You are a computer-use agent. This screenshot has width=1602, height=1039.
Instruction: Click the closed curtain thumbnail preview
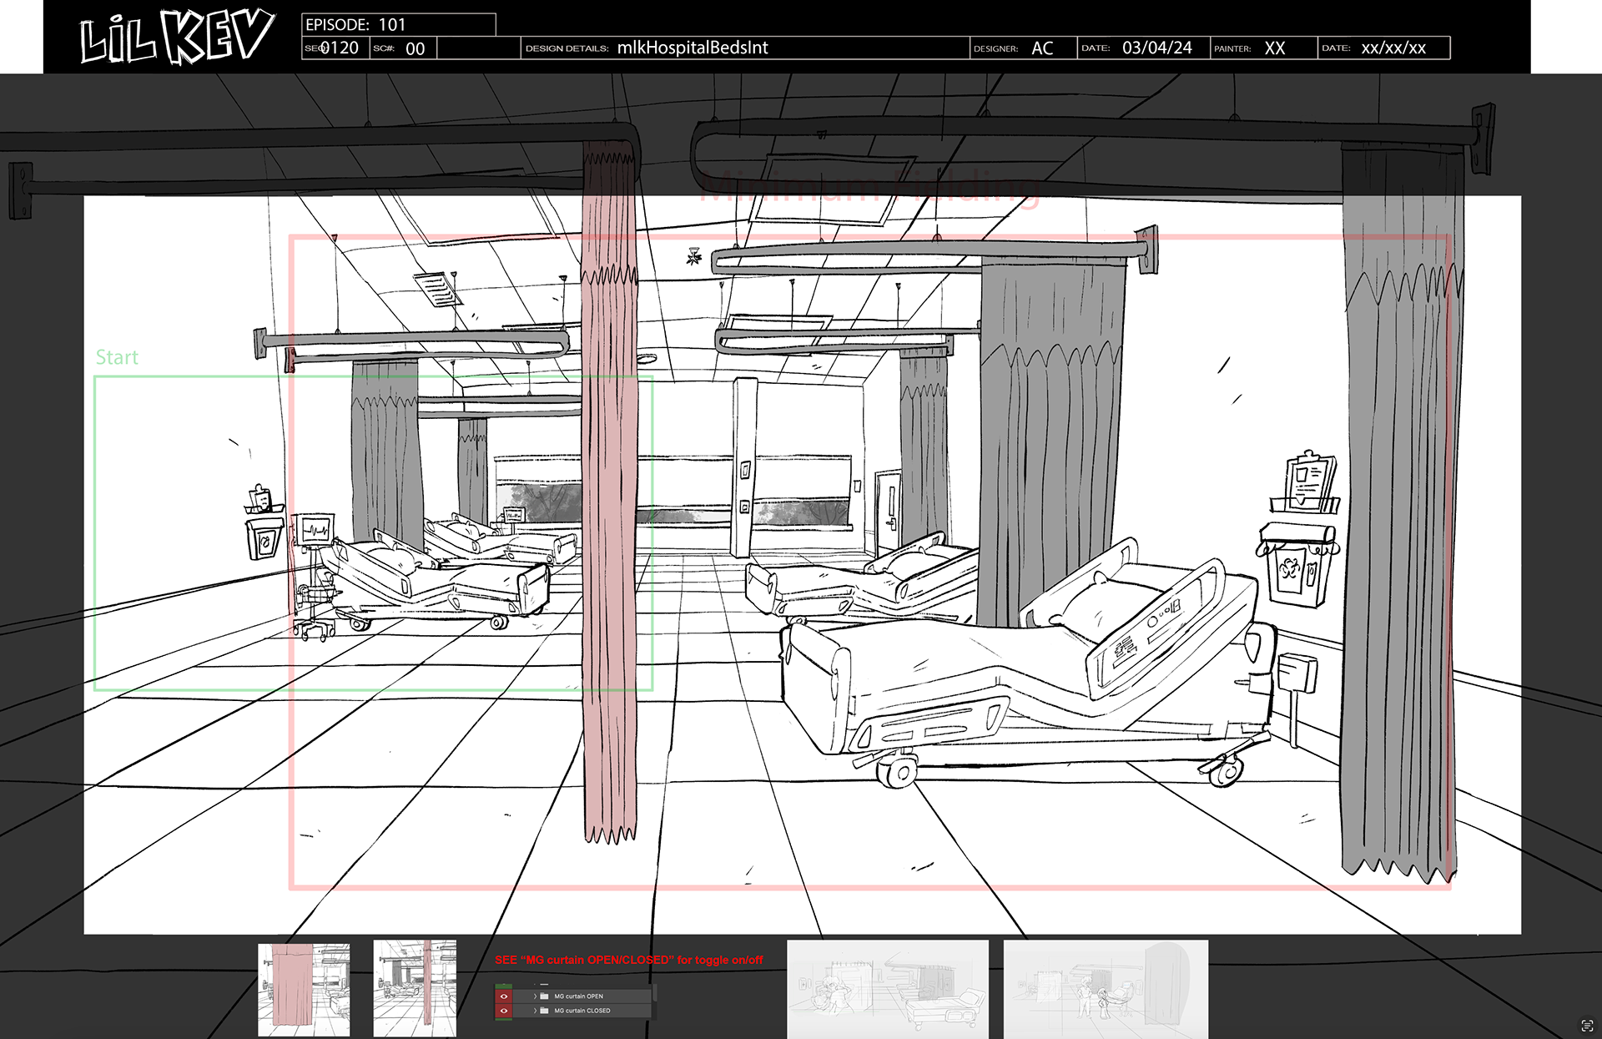(x=304, y=990)
